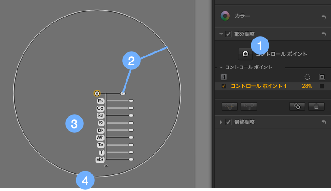Screen dimensions: 331x191
Task: Click the color wheel icon beside カラー
Action: 225,16
